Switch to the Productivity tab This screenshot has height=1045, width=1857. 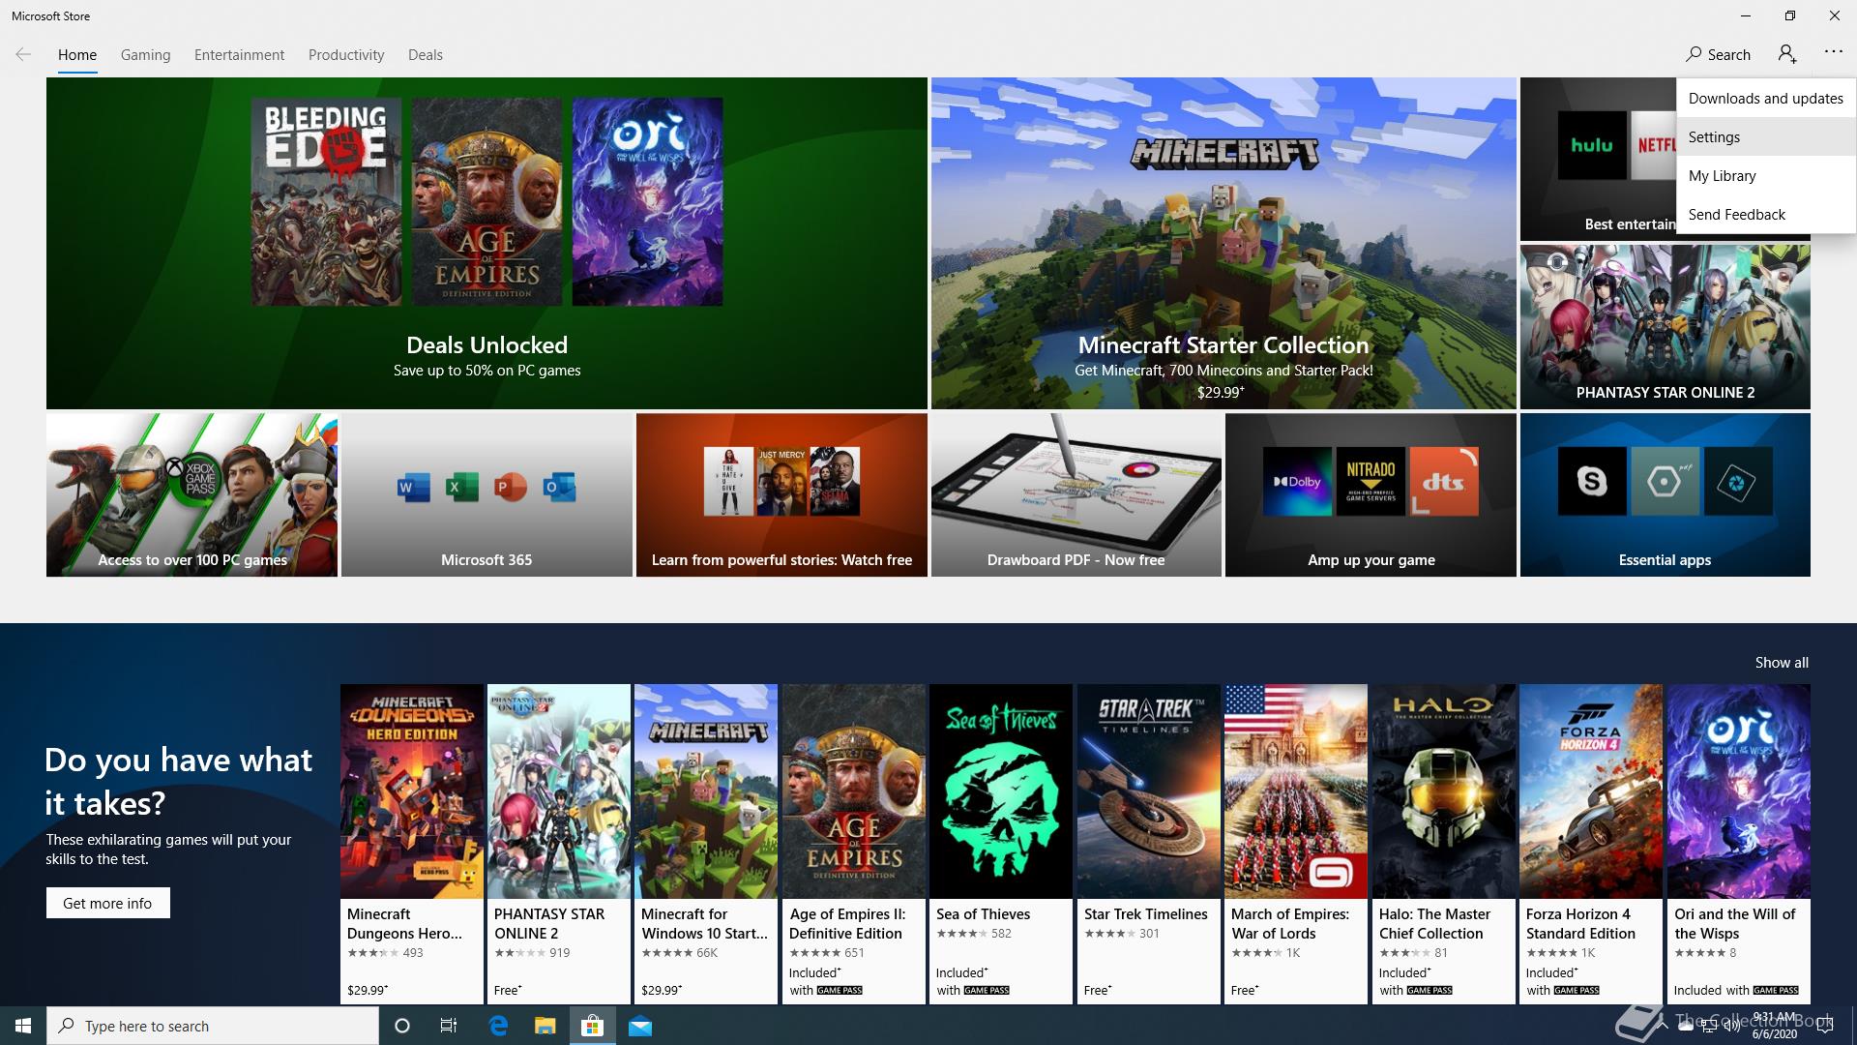click(346, 55)
